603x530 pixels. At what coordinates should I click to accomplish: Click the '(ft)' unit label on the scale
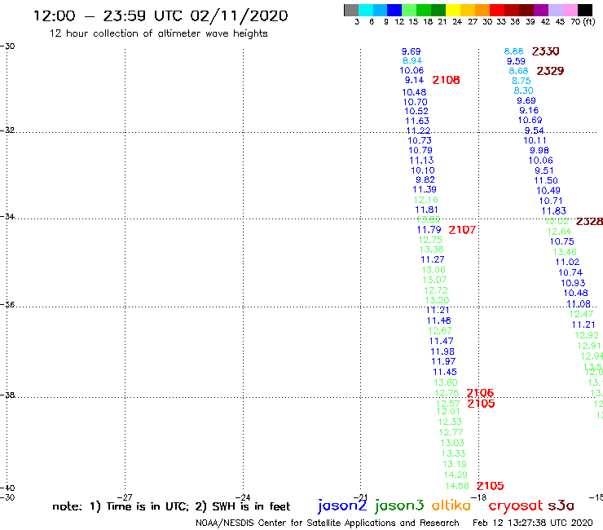click(x=589, y=22)
